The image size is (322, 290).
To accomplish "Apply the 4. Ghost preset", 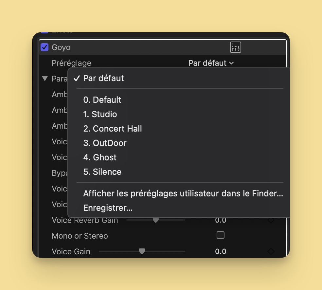I will pos(100,157).
